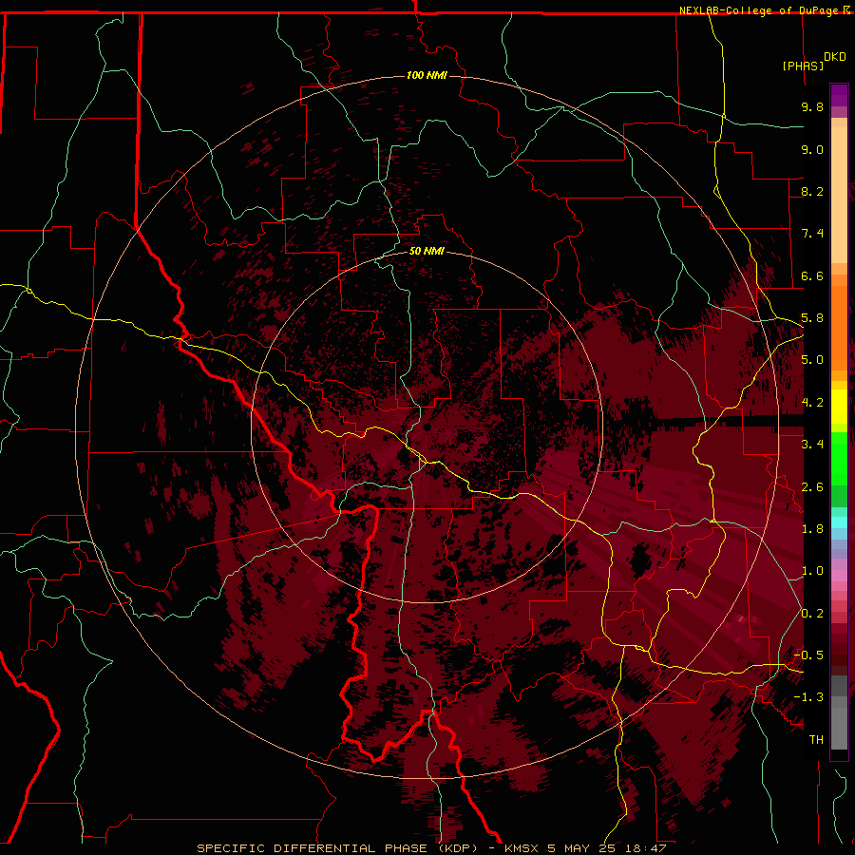Click the 0.2 value on the color scale

812,614
